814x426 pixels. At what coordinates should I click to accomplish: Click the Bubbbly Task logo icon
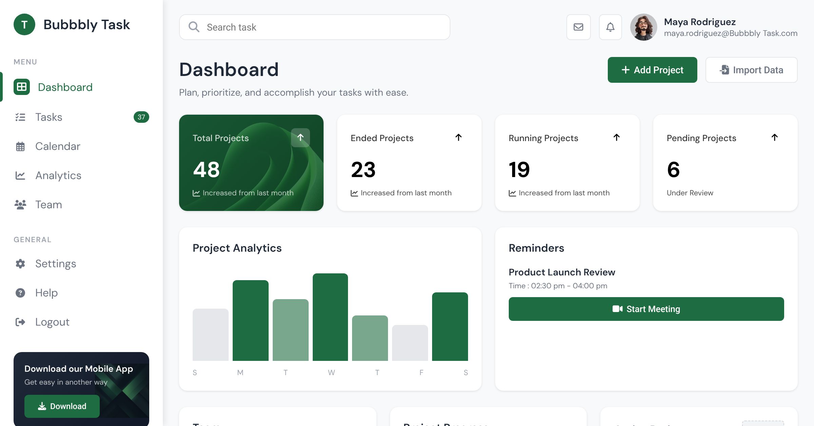point(24,24)
